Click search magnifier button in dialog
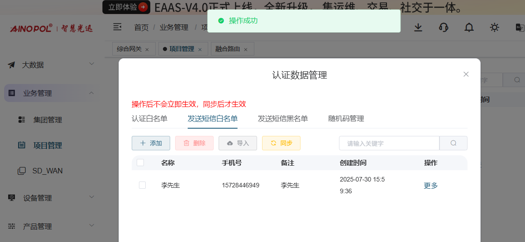 point(453,143)
